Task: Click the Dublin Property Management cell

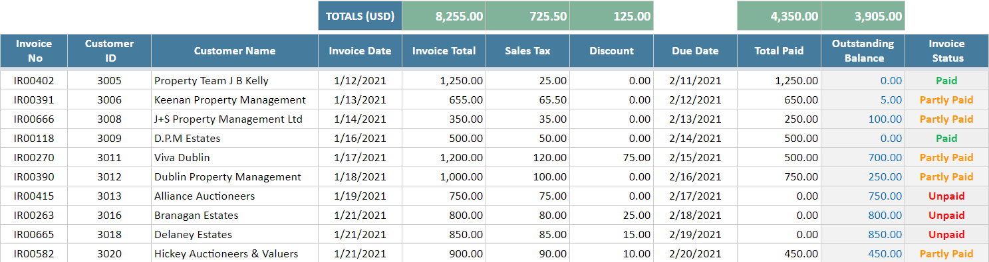Action: pyautogui.click(x=235, y=177)
